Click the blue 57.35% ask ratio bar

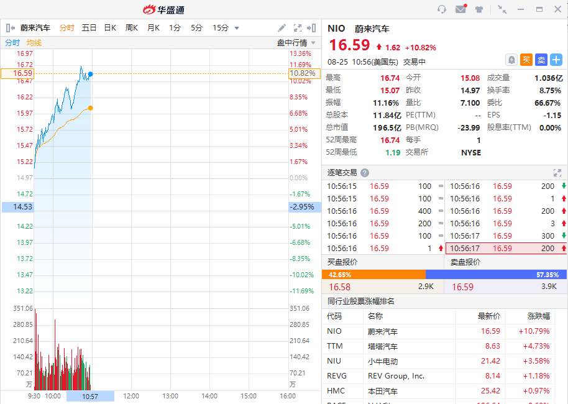point(497,275)
